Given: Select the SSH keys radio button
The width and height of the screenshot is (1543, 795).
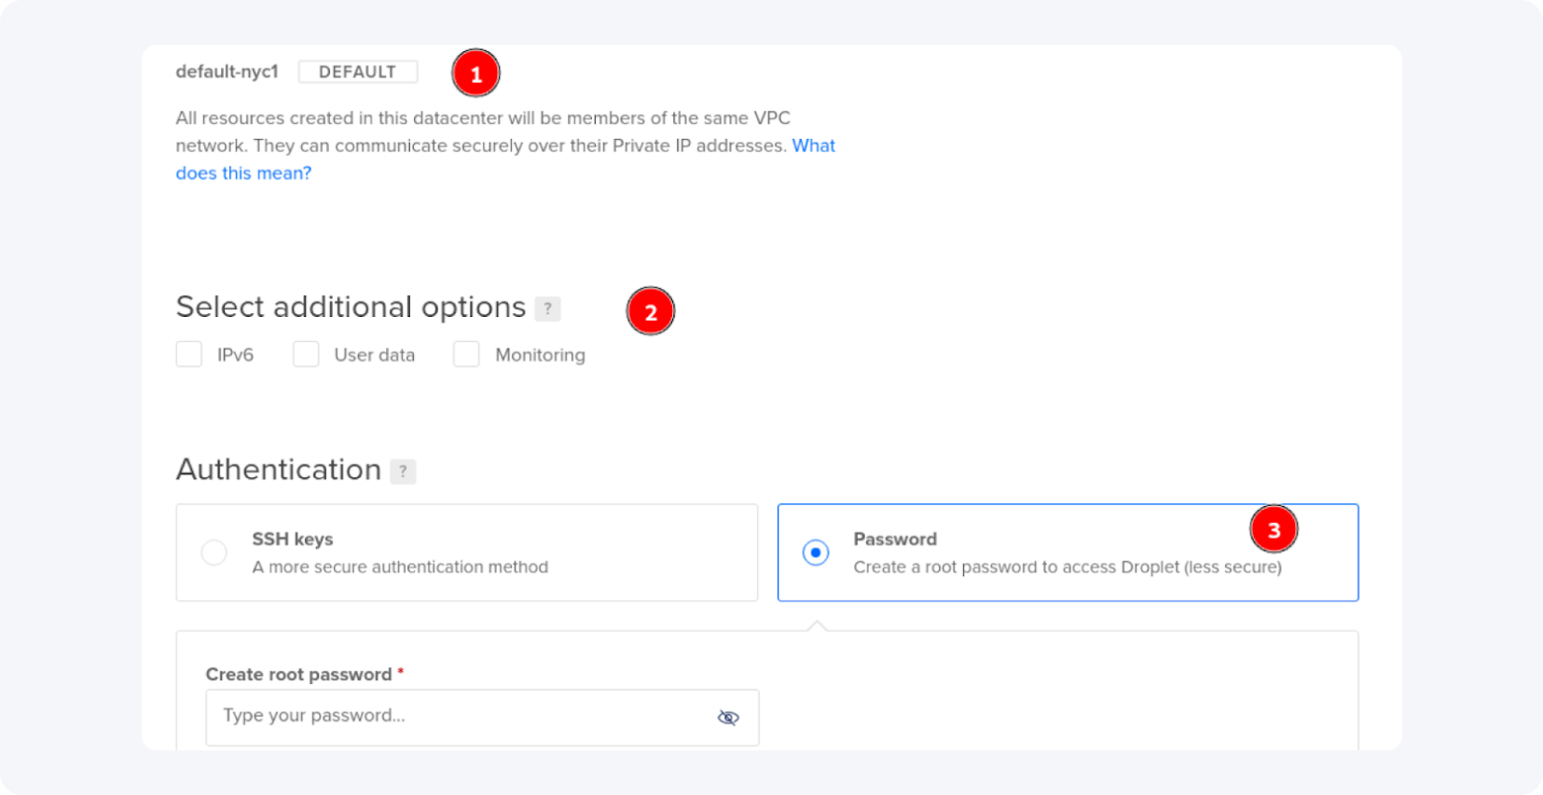Looking at the screenshot, I should tap(214, 553).
